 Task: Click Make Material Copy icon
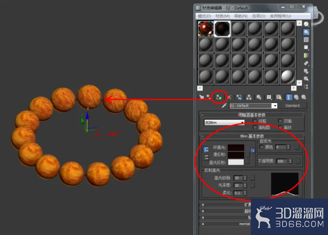[239, 97]
